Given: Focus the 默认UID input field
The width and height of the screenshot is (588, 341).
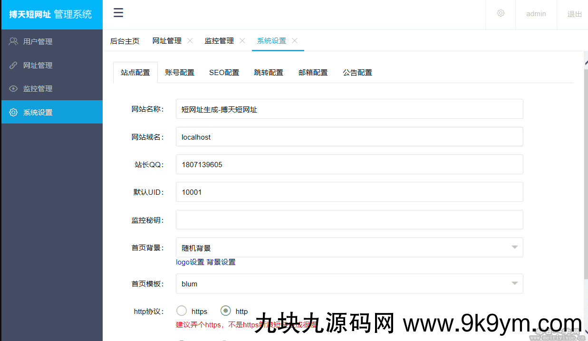Looking at the screenshot, I should tap(349, 192).
